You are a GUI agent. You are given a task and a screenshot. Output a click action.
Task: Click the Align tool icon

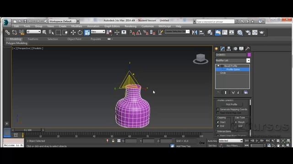click(201, 32)
